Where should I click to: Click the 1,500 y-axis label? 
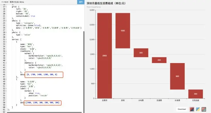pyautogui.click(x=92, y=54)
